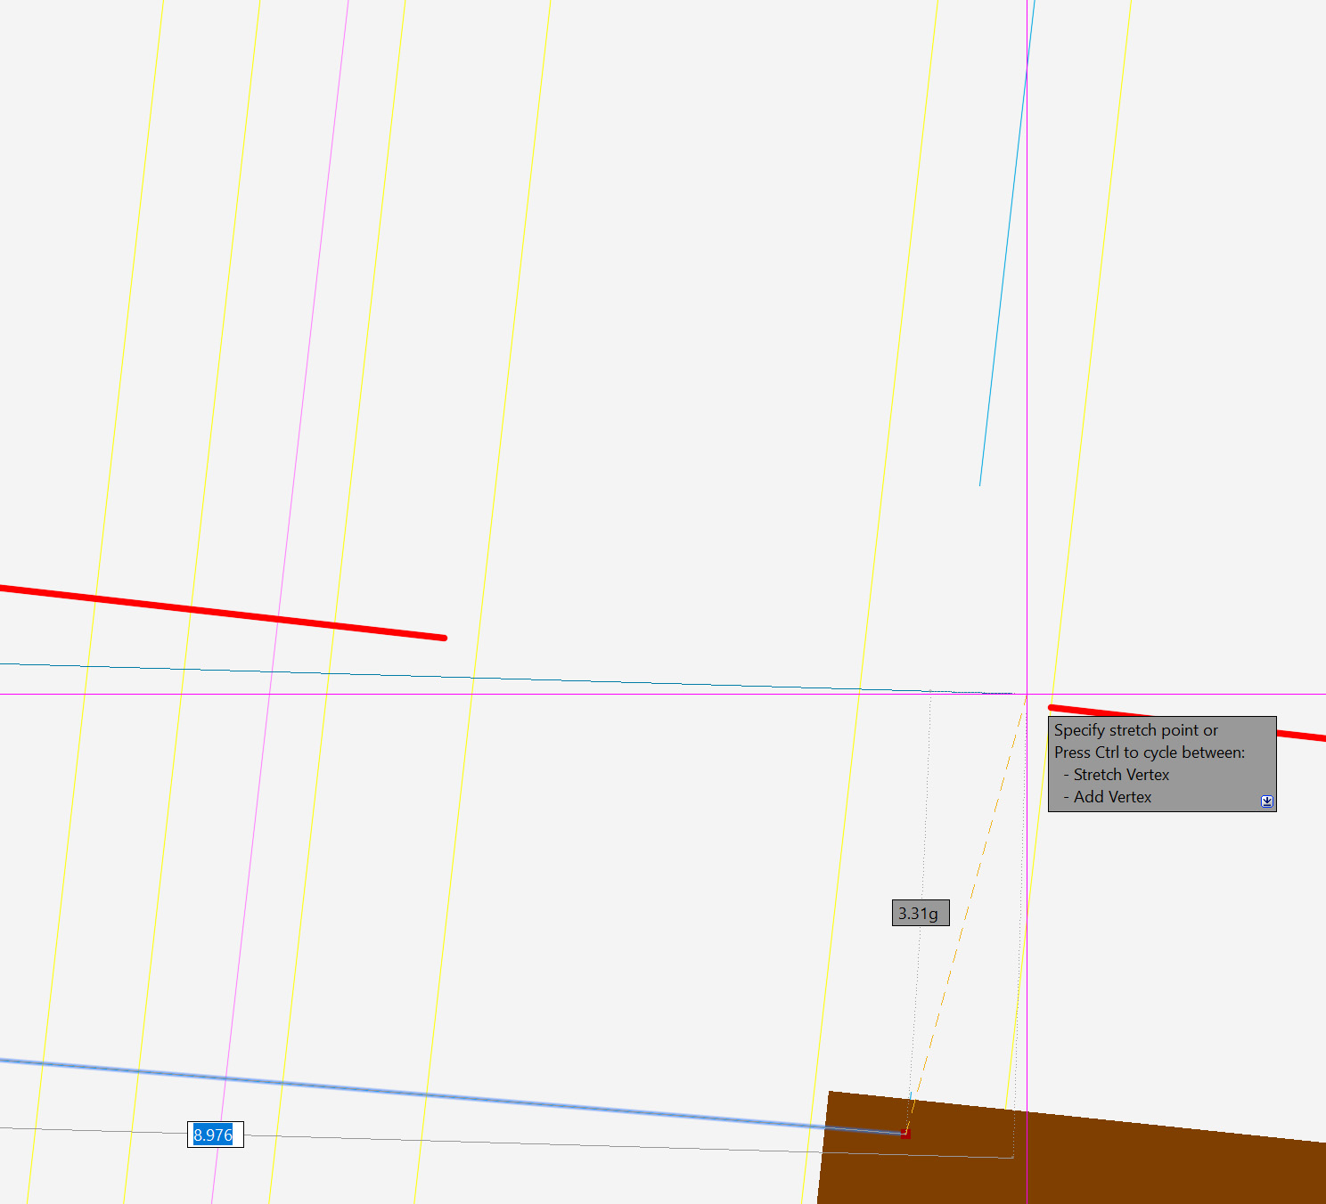Select the red vertex grip on the polyline
The height and width of the screenshot is (1204, 1326).
click(905, 1134)
